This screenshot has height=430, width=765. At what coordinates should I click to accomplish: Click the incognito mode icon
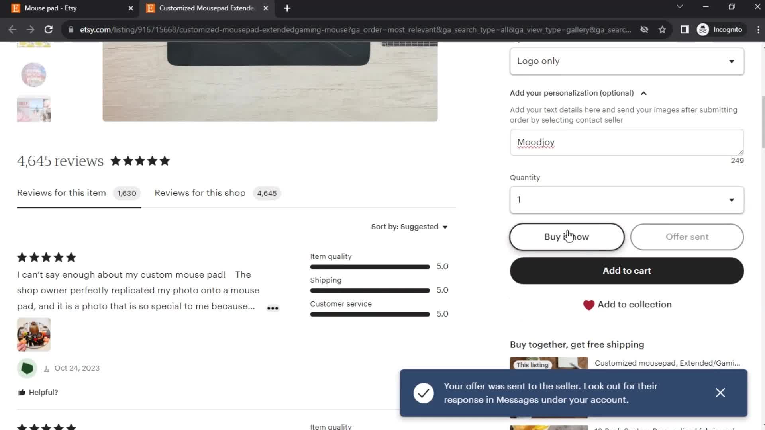[704, 29]
